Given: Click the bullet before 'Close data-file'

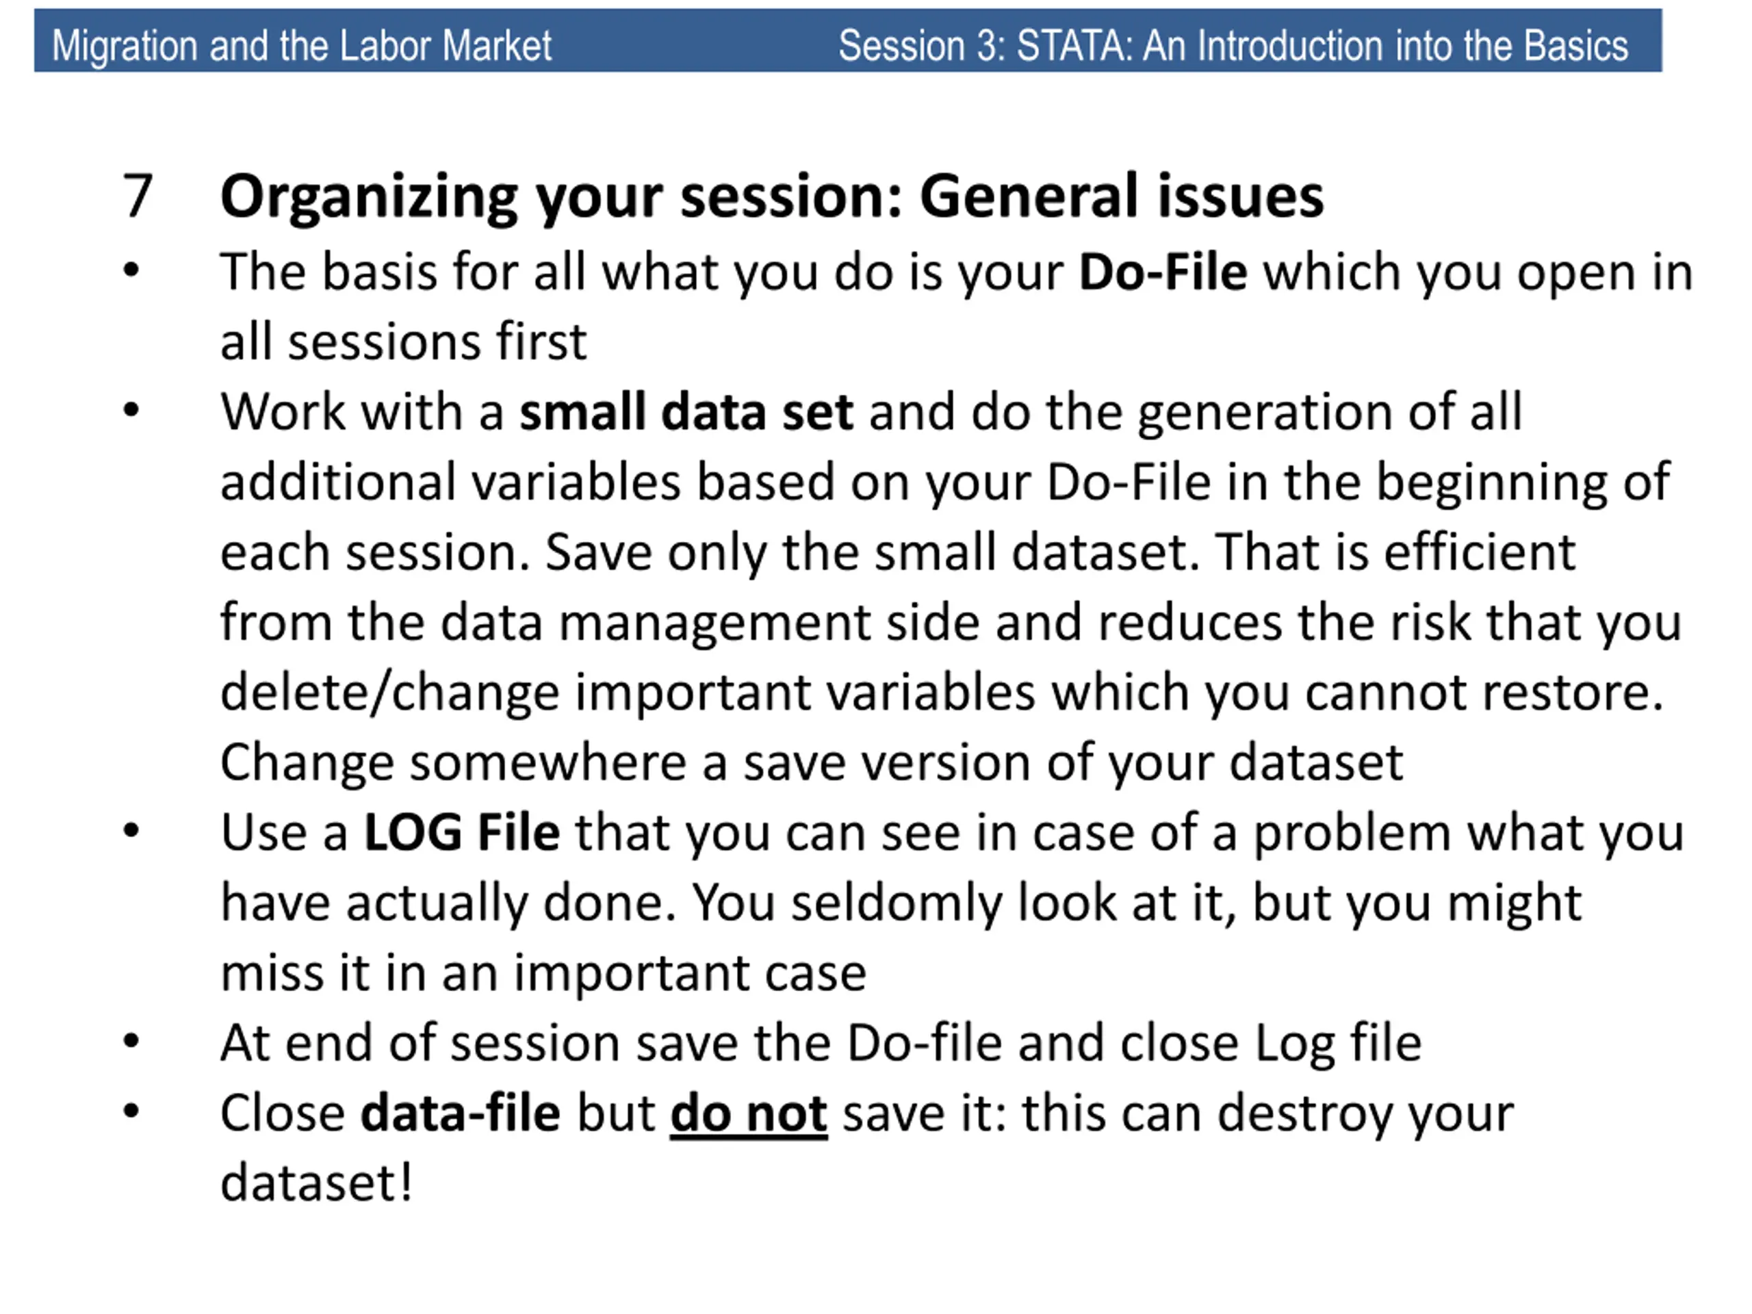Looking at the screenshot, I should pyautogui.click(x=131, y=1111).
